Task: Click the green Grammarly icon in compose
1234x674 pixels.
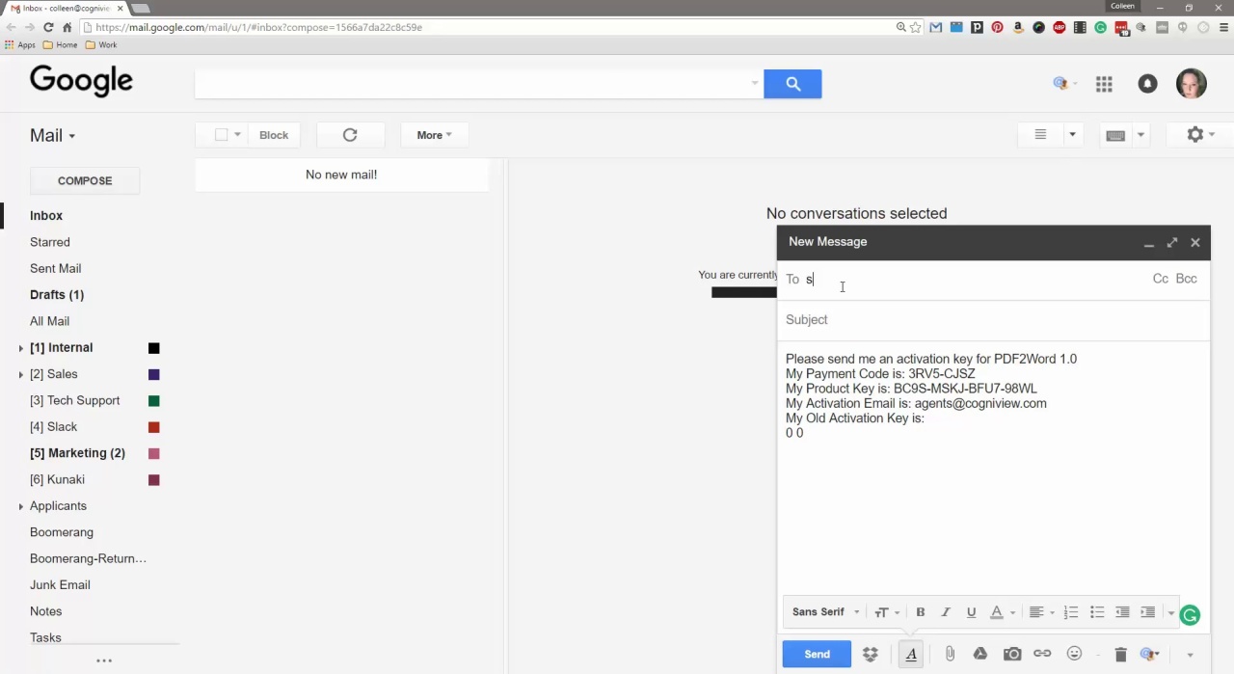Action: 1190,615
